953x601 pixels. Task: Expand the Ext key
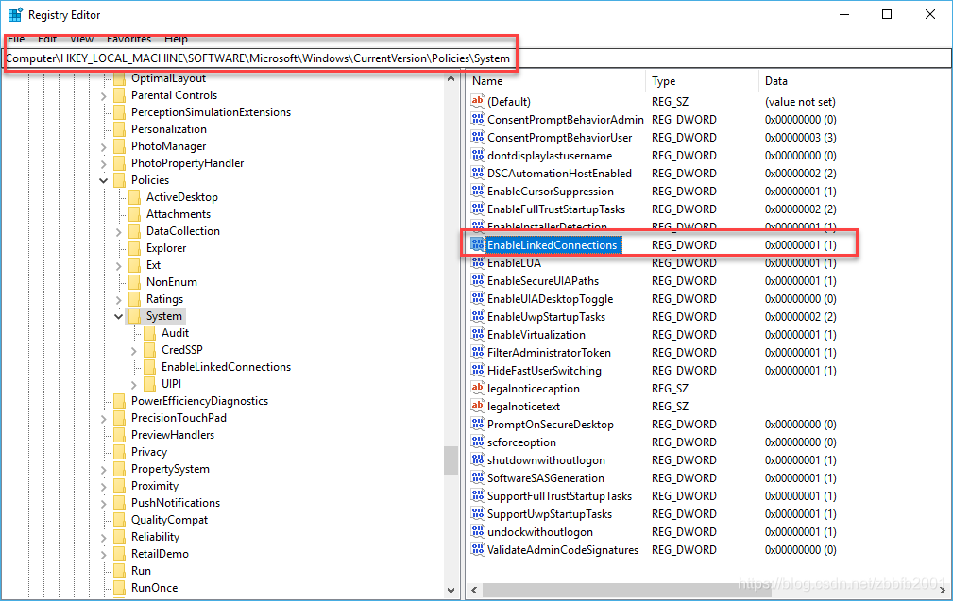(x=118, y=265)
